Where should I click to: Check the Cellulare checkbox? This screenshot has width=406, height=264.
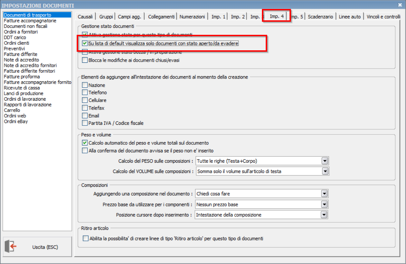[85, 100]
